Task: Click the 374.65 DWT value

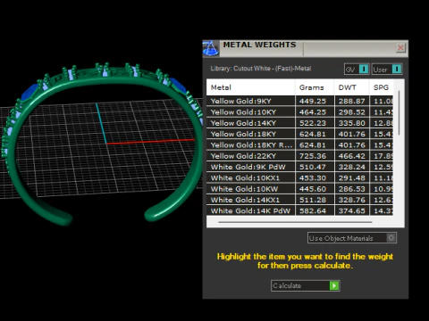Action: click(352, 210)
